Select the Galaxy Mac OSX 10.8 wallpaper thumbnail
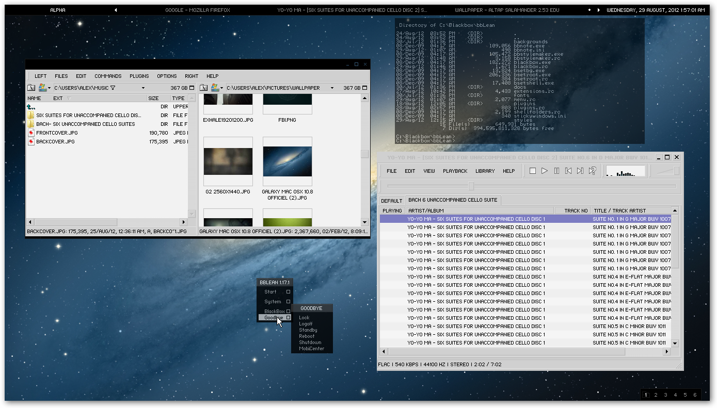Screen dimensions: 717x408 point(287,161)
